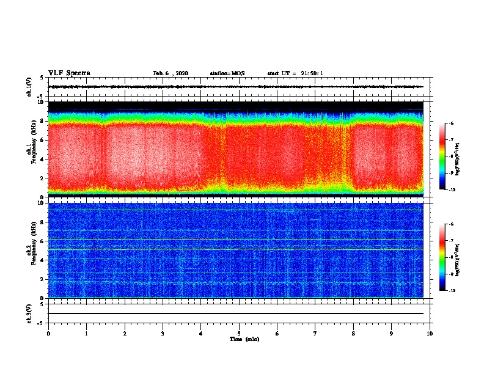This screenshot has height=374, width=484.
Task: Select the ch.1 "Frequency (kHz)" axis label
Action: coord(34,142)
